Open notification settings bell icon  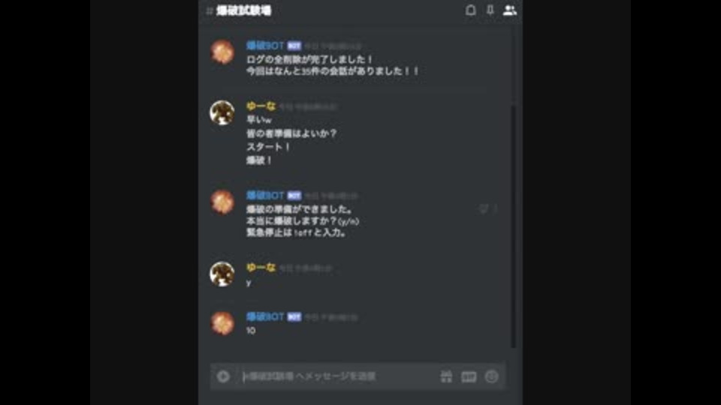470,10
